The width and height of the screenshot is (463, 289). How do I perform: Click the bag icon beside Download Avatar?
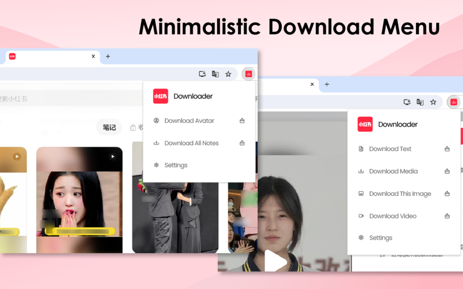pos(242,120)
